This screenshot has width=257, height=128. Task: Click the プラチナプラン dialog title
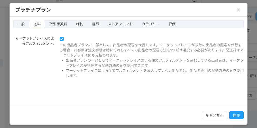[33, 10]
